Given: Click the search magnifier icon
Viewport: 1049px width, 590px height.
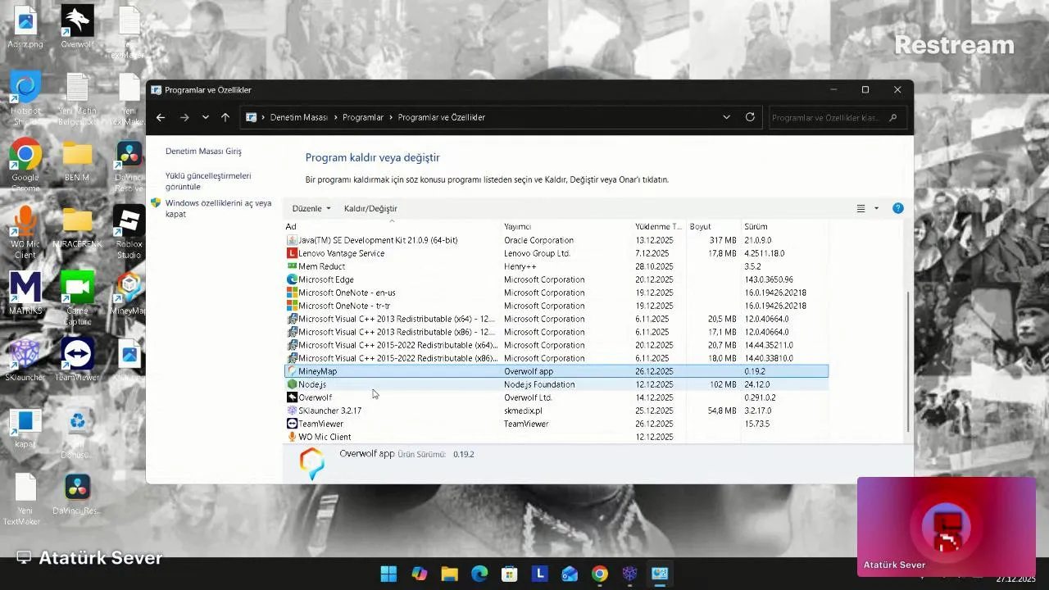Looking at the screenshot, I should point(892,117).
